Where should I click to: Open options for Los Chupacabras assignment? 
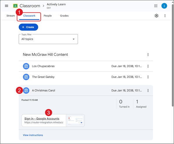pyautogui.click(x=148, y=66)
